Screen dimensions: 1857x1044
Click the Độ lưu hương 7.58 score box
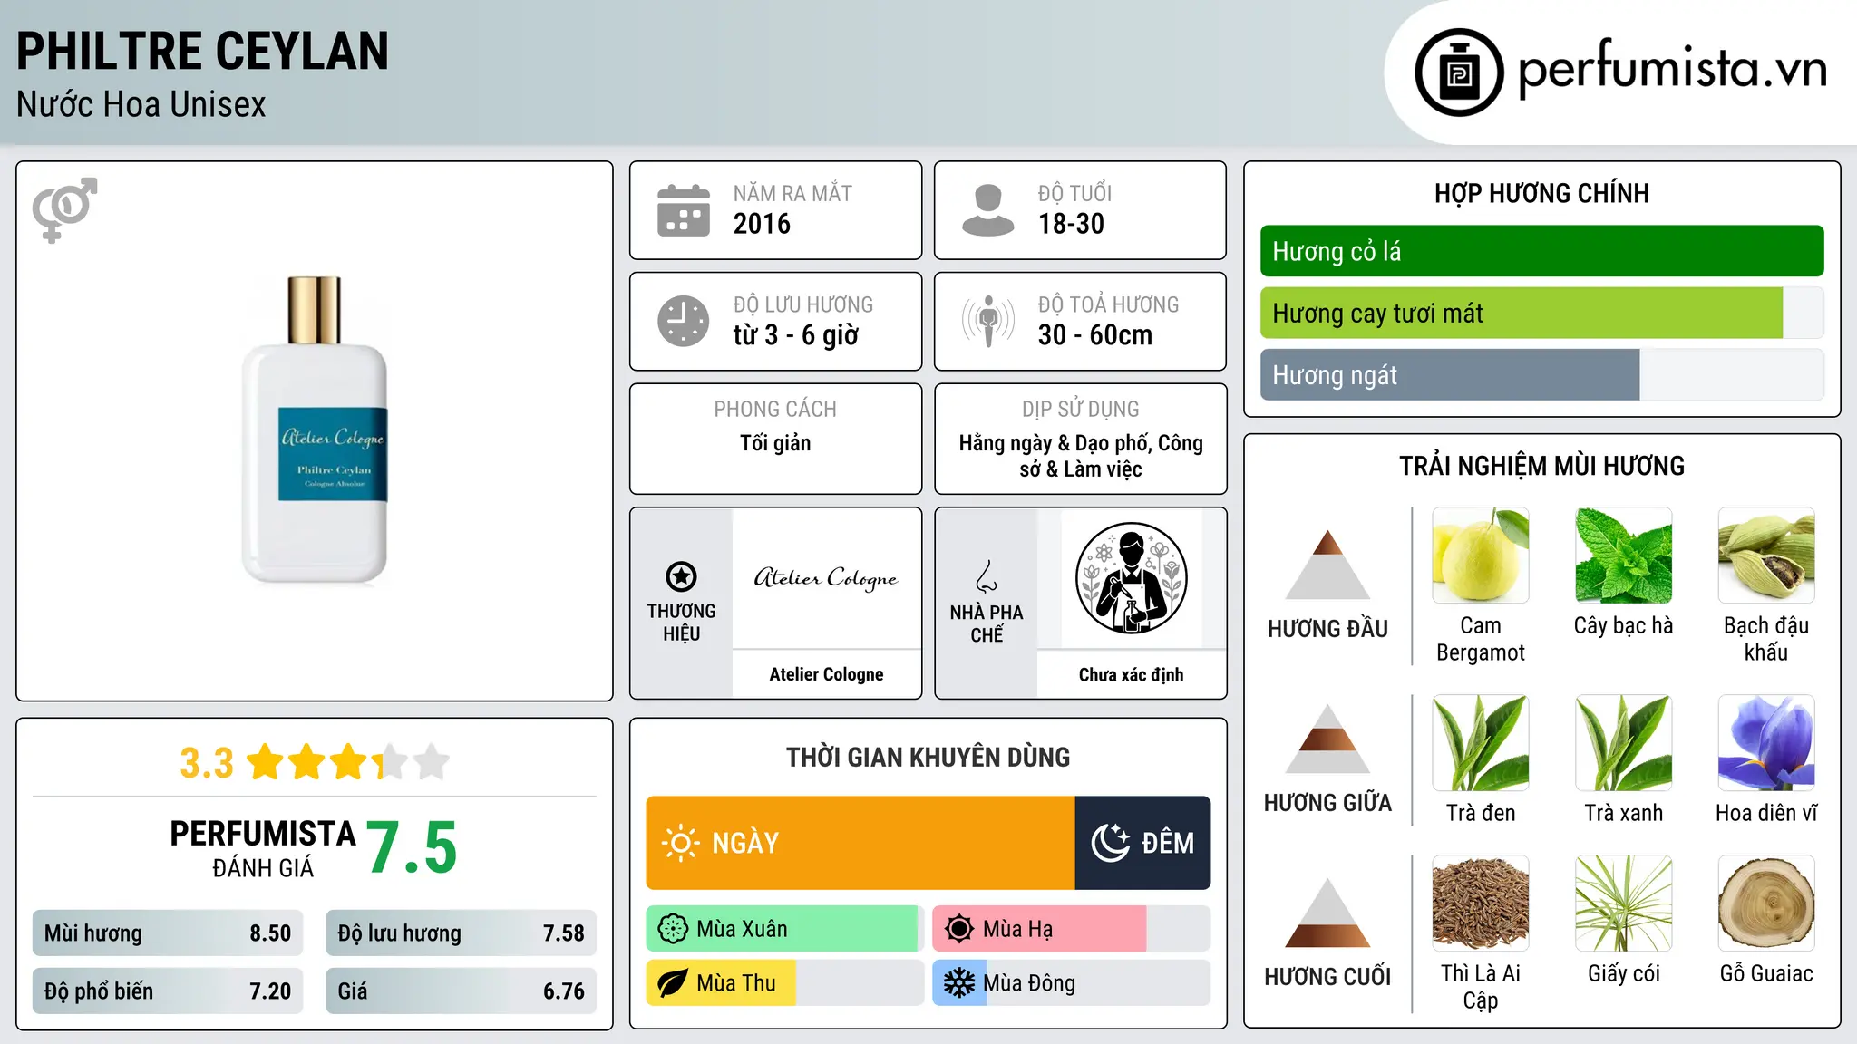pos(461,933)
